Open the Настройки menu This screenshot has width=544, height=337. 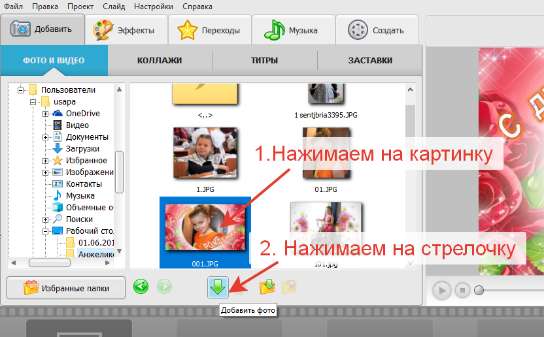click(x=154, y=7)
